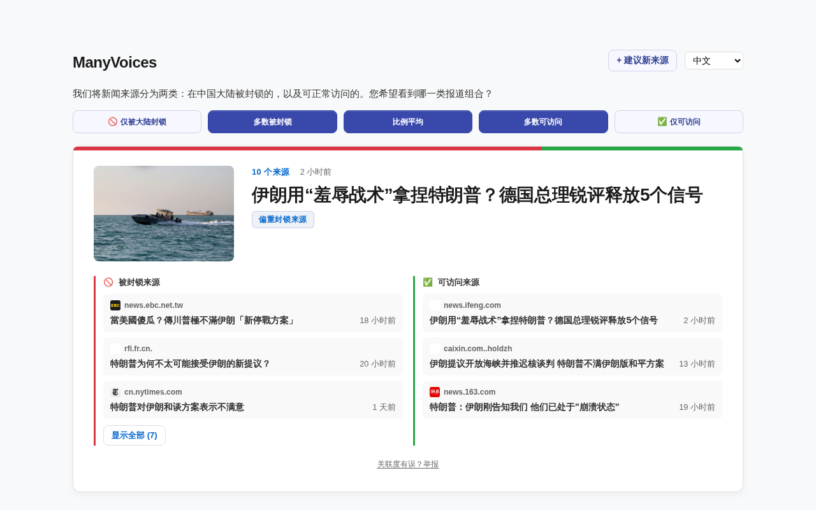This screenshot has height=510, width=816.
Task: Click the red NetEase 163 favicon
Action: pos(435,392)
